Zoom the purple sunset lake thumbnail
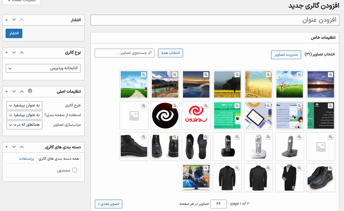This screenshot has width=344, height=211. (x=330, y=75)
